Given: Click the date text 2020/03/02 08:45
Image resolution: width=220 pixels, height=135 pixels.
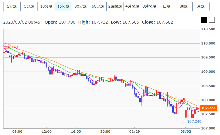Looking at the screenshot, I should pos(22,22).
